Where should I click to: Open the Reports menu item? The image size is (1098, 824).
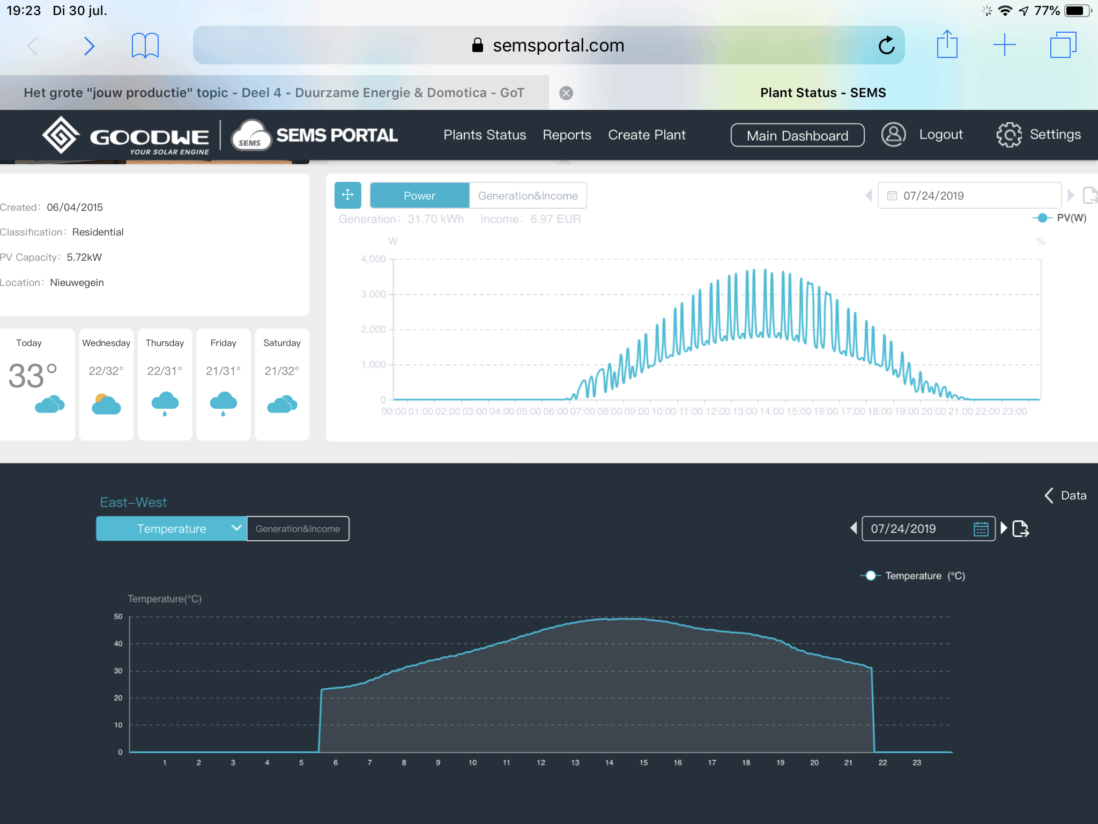567,135
